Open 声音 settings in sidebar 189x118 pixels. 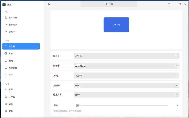pos(21,54)
